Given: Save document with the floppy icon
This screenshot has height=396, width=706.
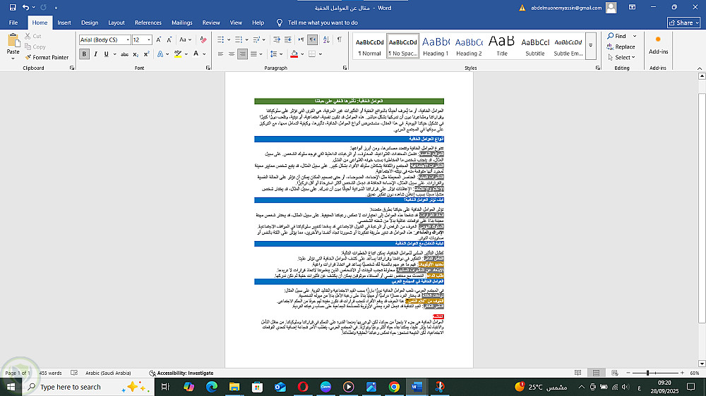Looking at the screenshot, I should (x=13, y=8).
